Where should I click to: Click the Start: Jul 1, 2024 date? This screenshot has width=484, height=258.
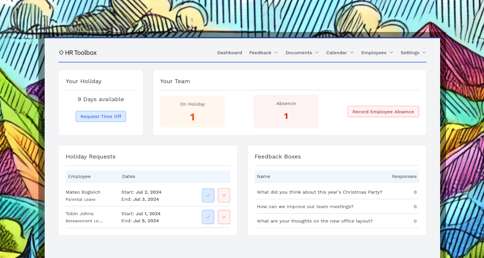pos(141,213)
